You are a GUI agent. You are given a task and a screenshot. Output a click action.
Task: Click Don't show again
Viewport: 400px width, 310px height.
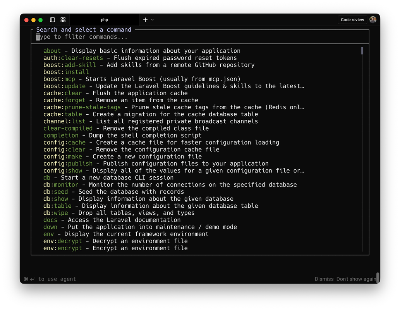tap(357, 279)
